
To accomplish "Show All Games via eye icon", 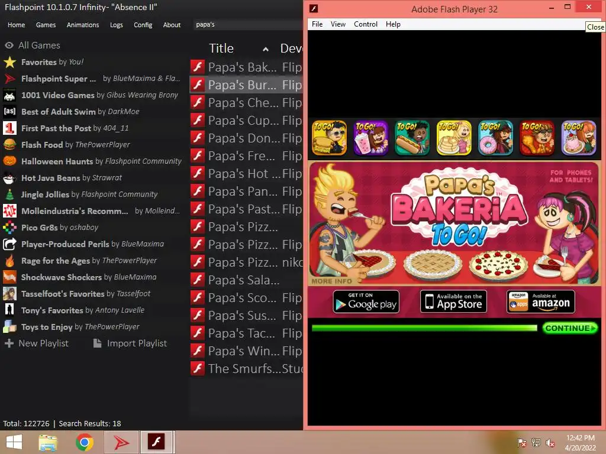I will 9,46.
